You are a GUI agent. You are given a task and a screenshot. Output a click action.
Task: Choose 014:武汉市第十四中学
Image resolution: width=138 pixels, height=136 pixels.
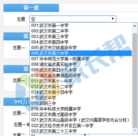click(81, 92)
